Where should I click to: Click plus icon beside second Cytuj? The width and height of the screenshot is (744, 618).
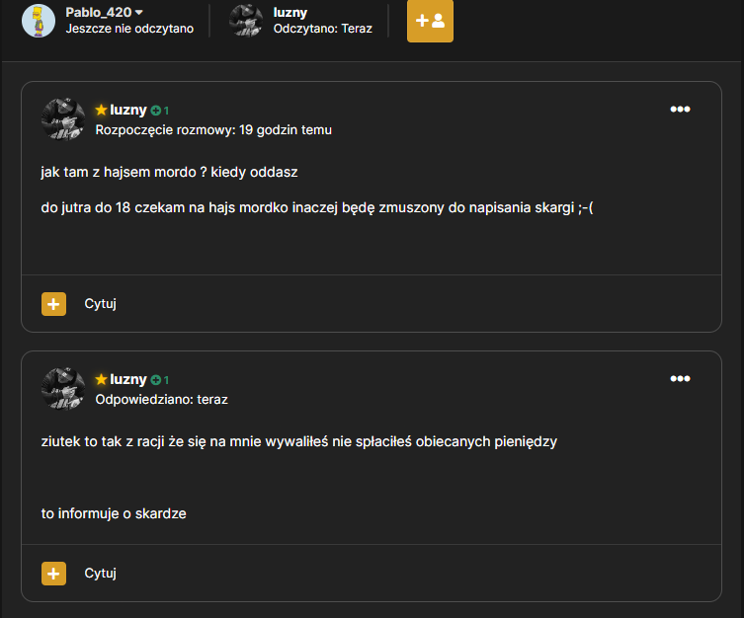(53, 574)
